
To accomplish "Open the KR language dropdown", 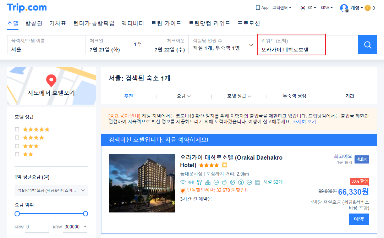I will (x=312, y=8).
